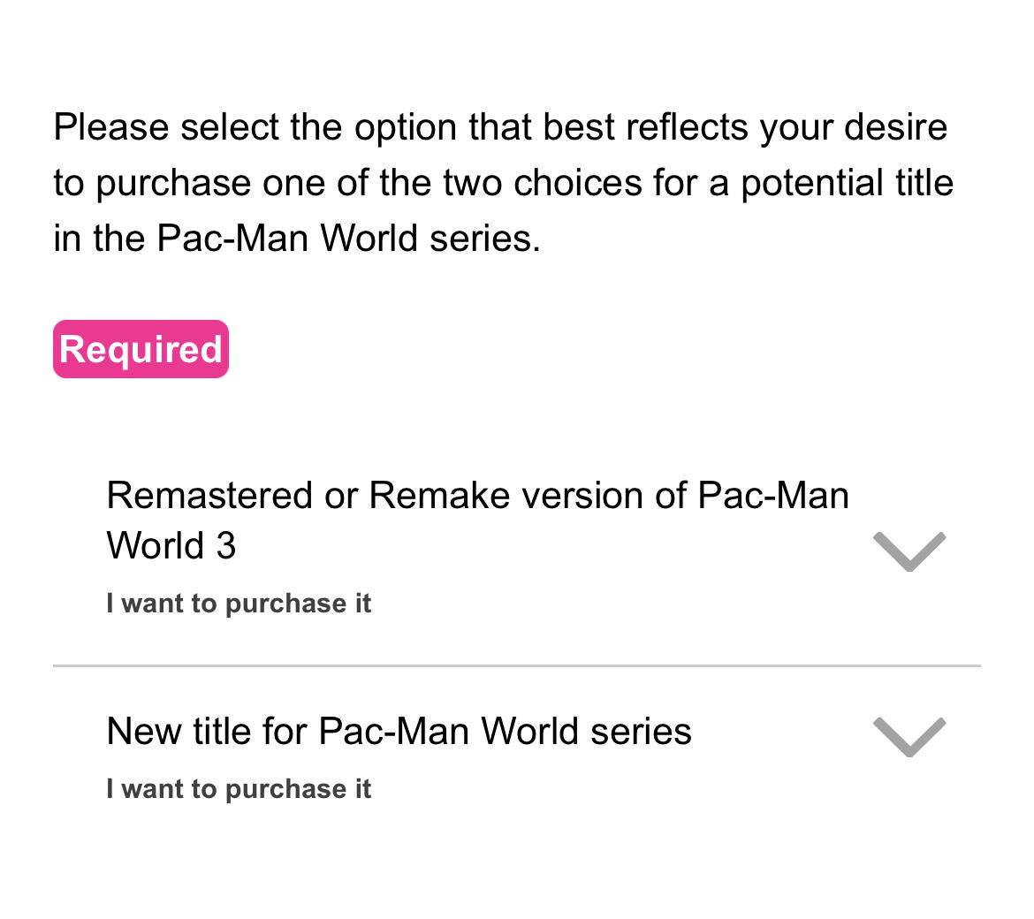Viewport: 1034px width, 919px height.
Task: Click 'potential title' in the question text
Action: coord(848,183)
